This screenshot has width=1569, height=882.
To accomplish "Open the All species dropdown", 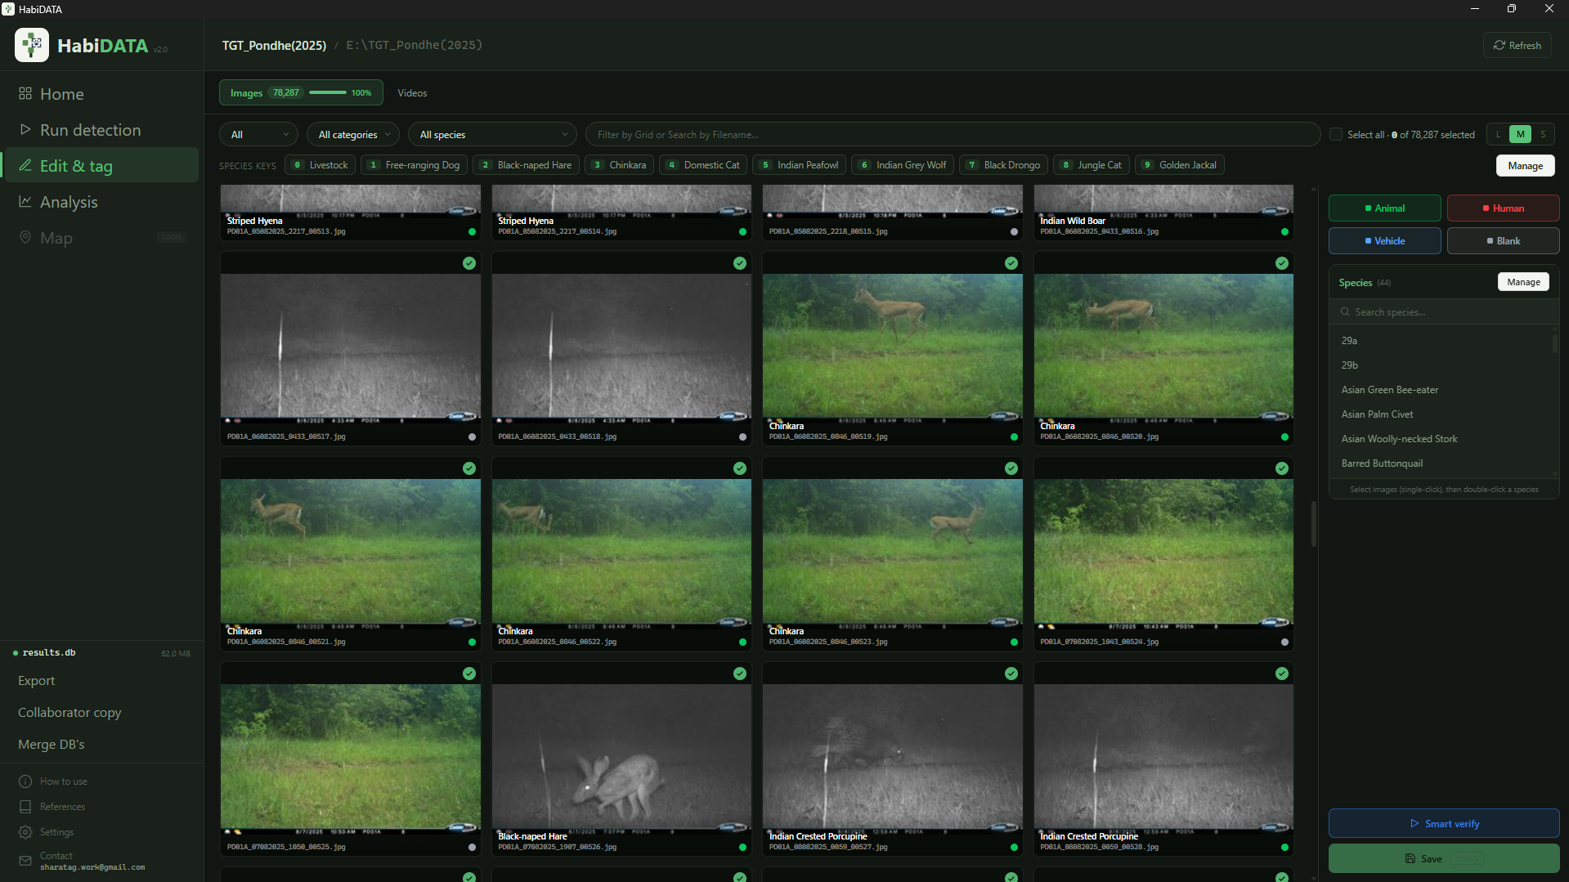I will click(492, 134).
